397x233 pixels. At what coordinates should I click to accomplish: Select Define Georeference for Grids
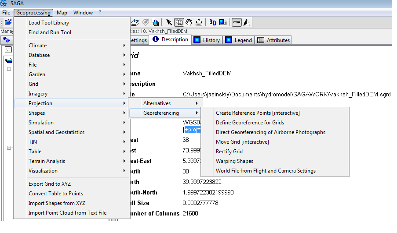pyautogui.click(x=250, y=123)
